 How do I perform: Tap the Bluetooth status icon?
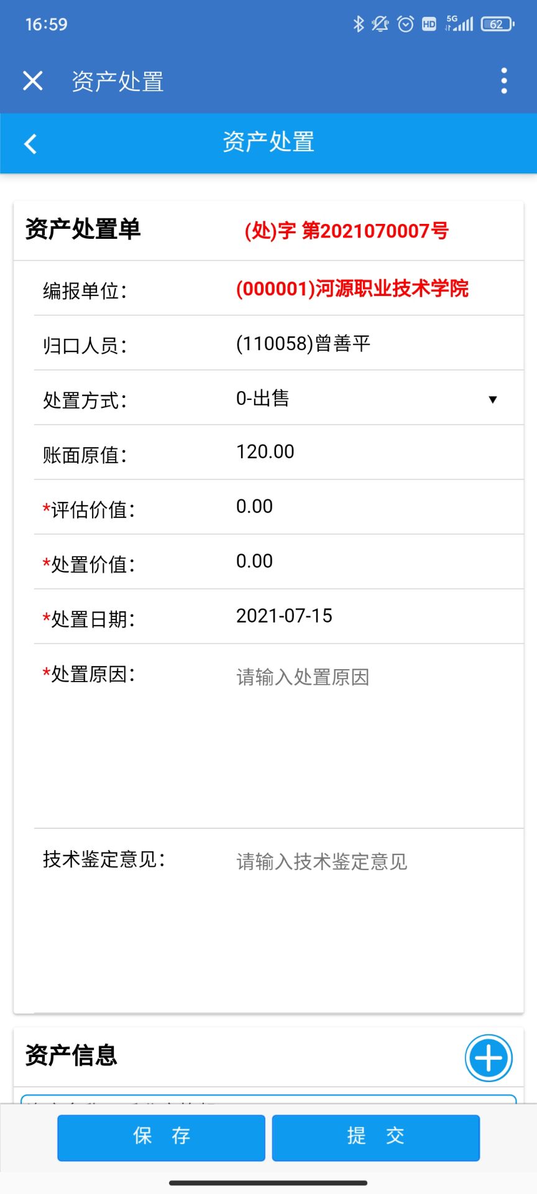358,24
